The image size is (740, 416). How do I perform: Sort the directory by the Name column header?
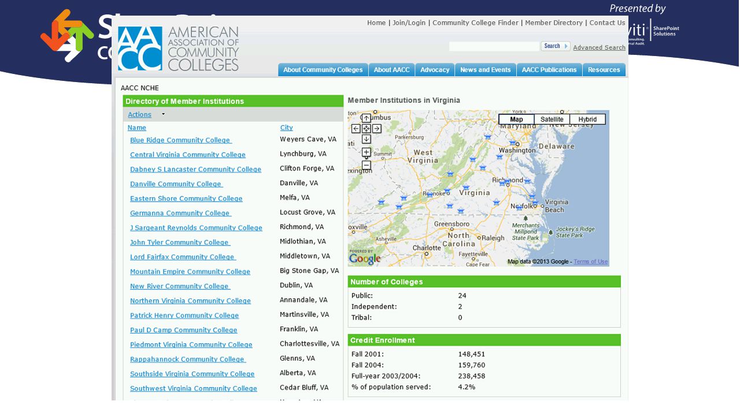[137, 128]
